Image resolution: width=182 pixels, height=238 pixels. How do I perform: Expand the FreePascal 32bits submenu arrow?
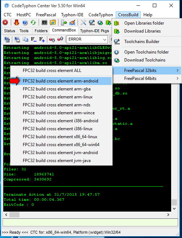[177, 71]
